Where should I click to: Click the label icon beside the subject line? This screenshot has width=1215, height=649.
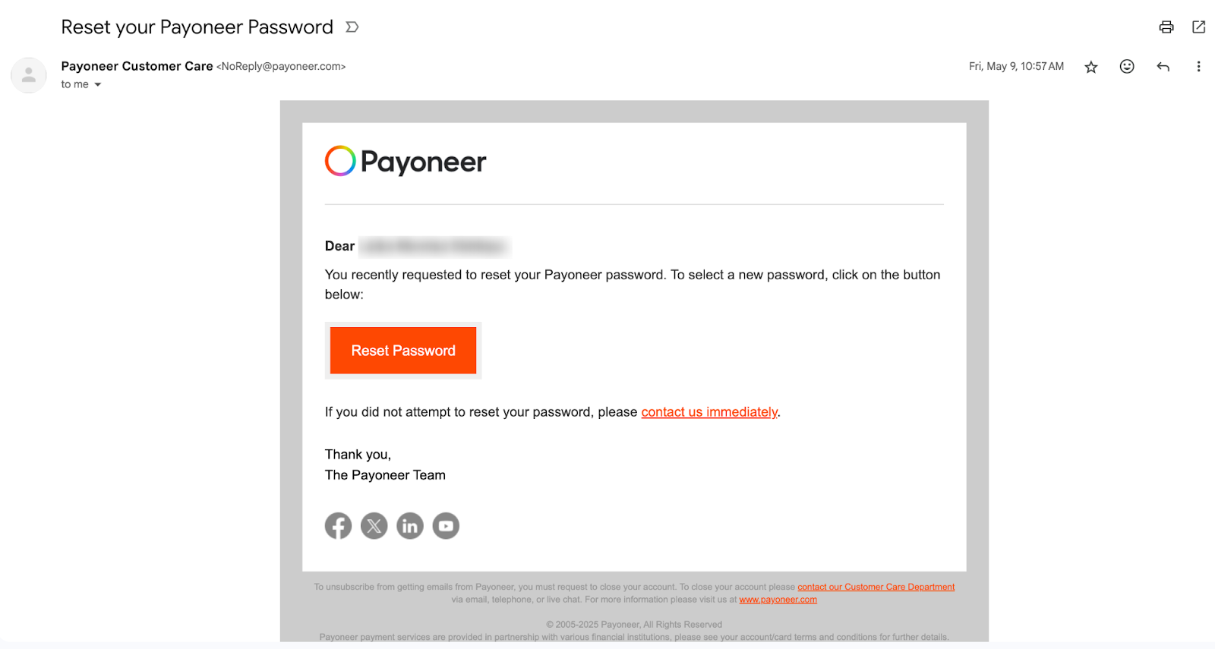click(x=351, y=27)
